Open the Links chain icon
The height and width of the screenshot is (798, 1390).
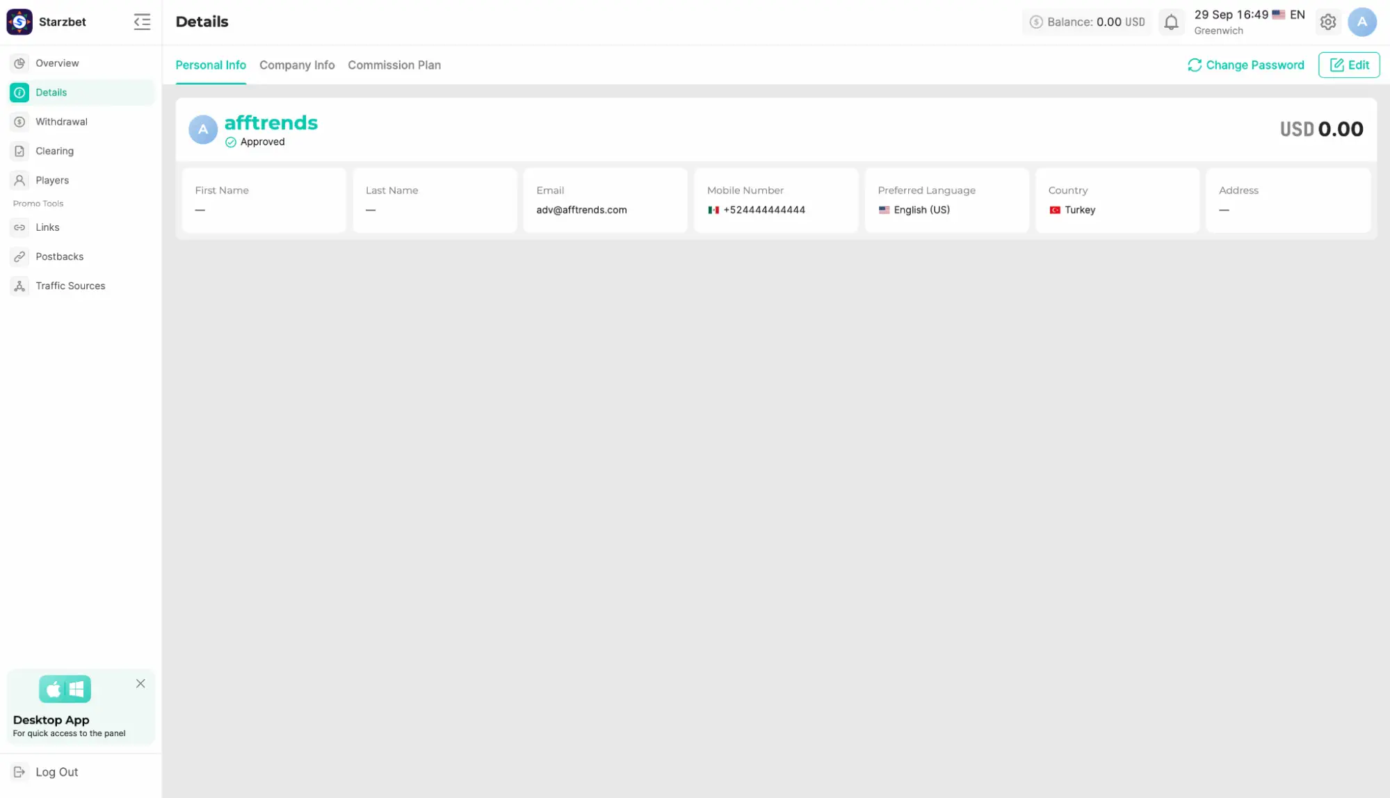19,227
